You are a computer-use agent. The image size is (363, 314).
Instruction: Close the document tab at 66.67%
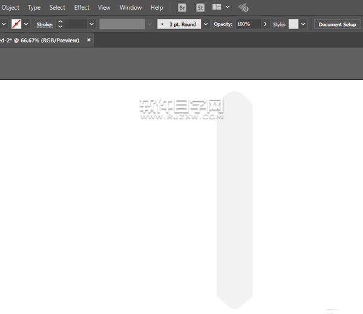coord(89,40)
